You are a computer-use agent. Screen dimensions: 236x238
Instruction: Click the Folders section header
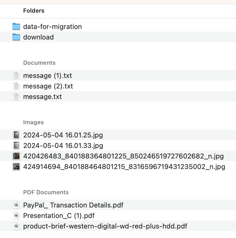[x=34, y=11]
